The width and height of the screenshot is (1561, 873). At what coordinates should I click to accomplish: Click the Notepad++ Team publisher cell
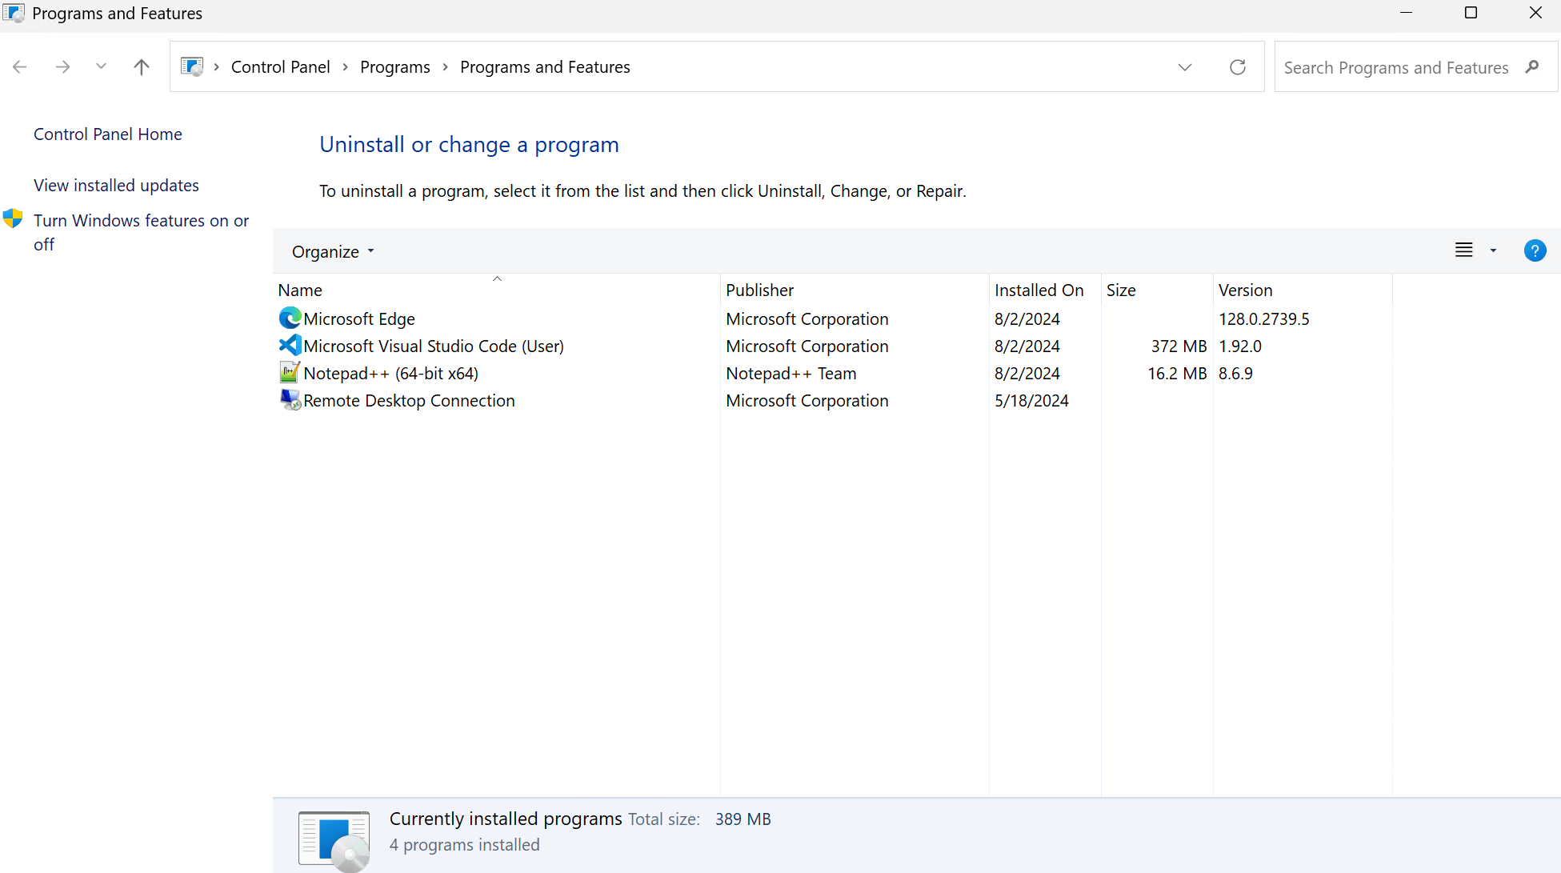791,373
